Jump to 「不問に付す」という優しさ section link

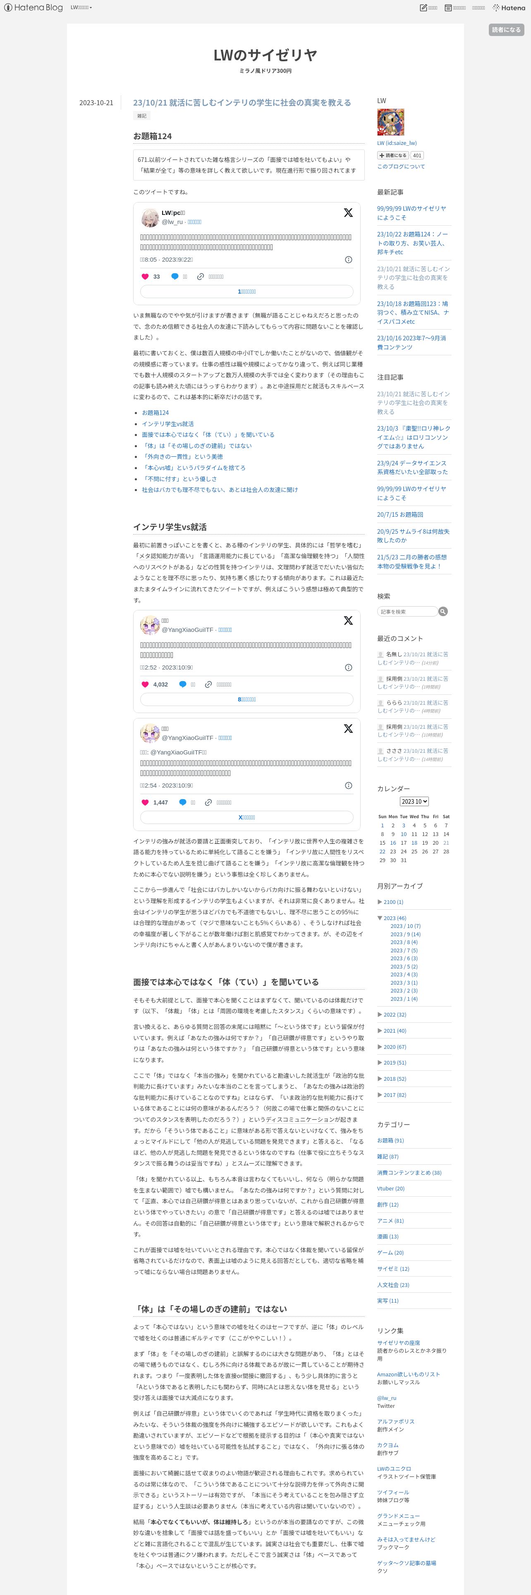point(179,479)
